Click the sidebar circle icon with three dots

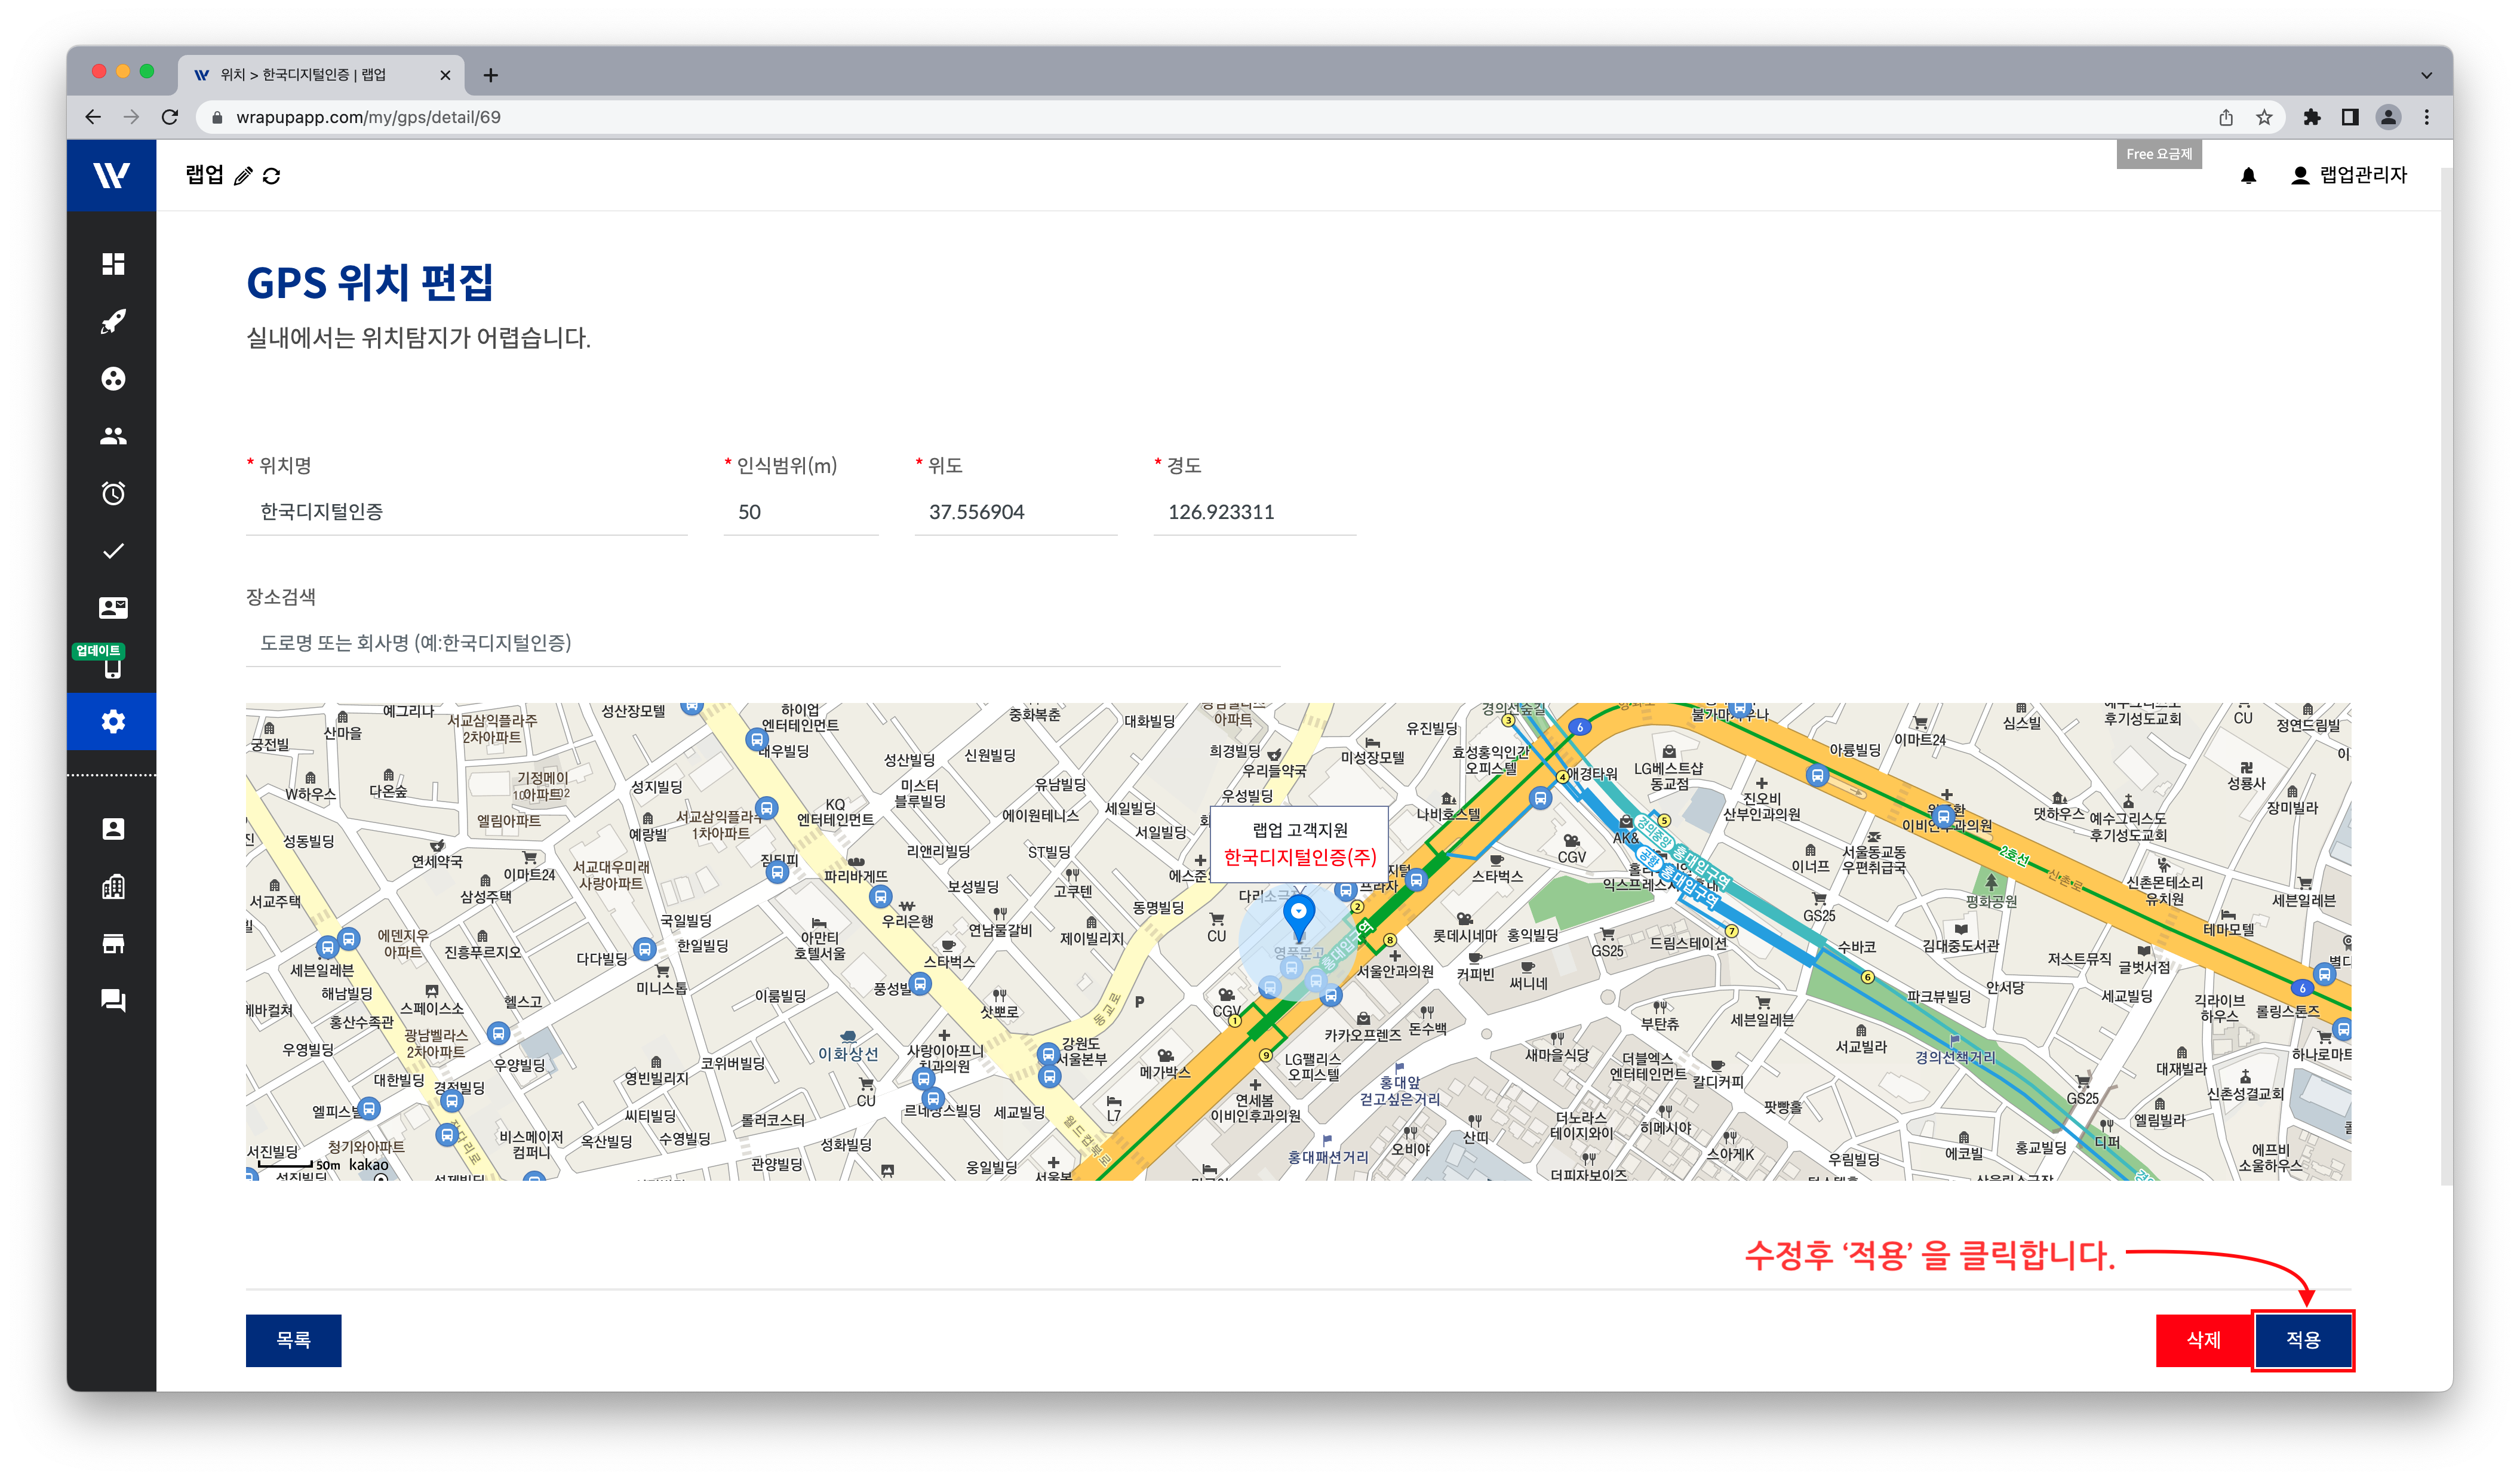113,379
